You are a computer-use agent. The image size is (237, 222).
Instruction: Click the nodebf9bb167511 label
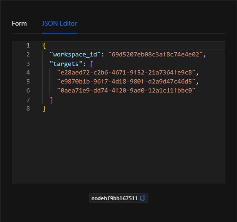pyautogui.click(x=115, y=198)
